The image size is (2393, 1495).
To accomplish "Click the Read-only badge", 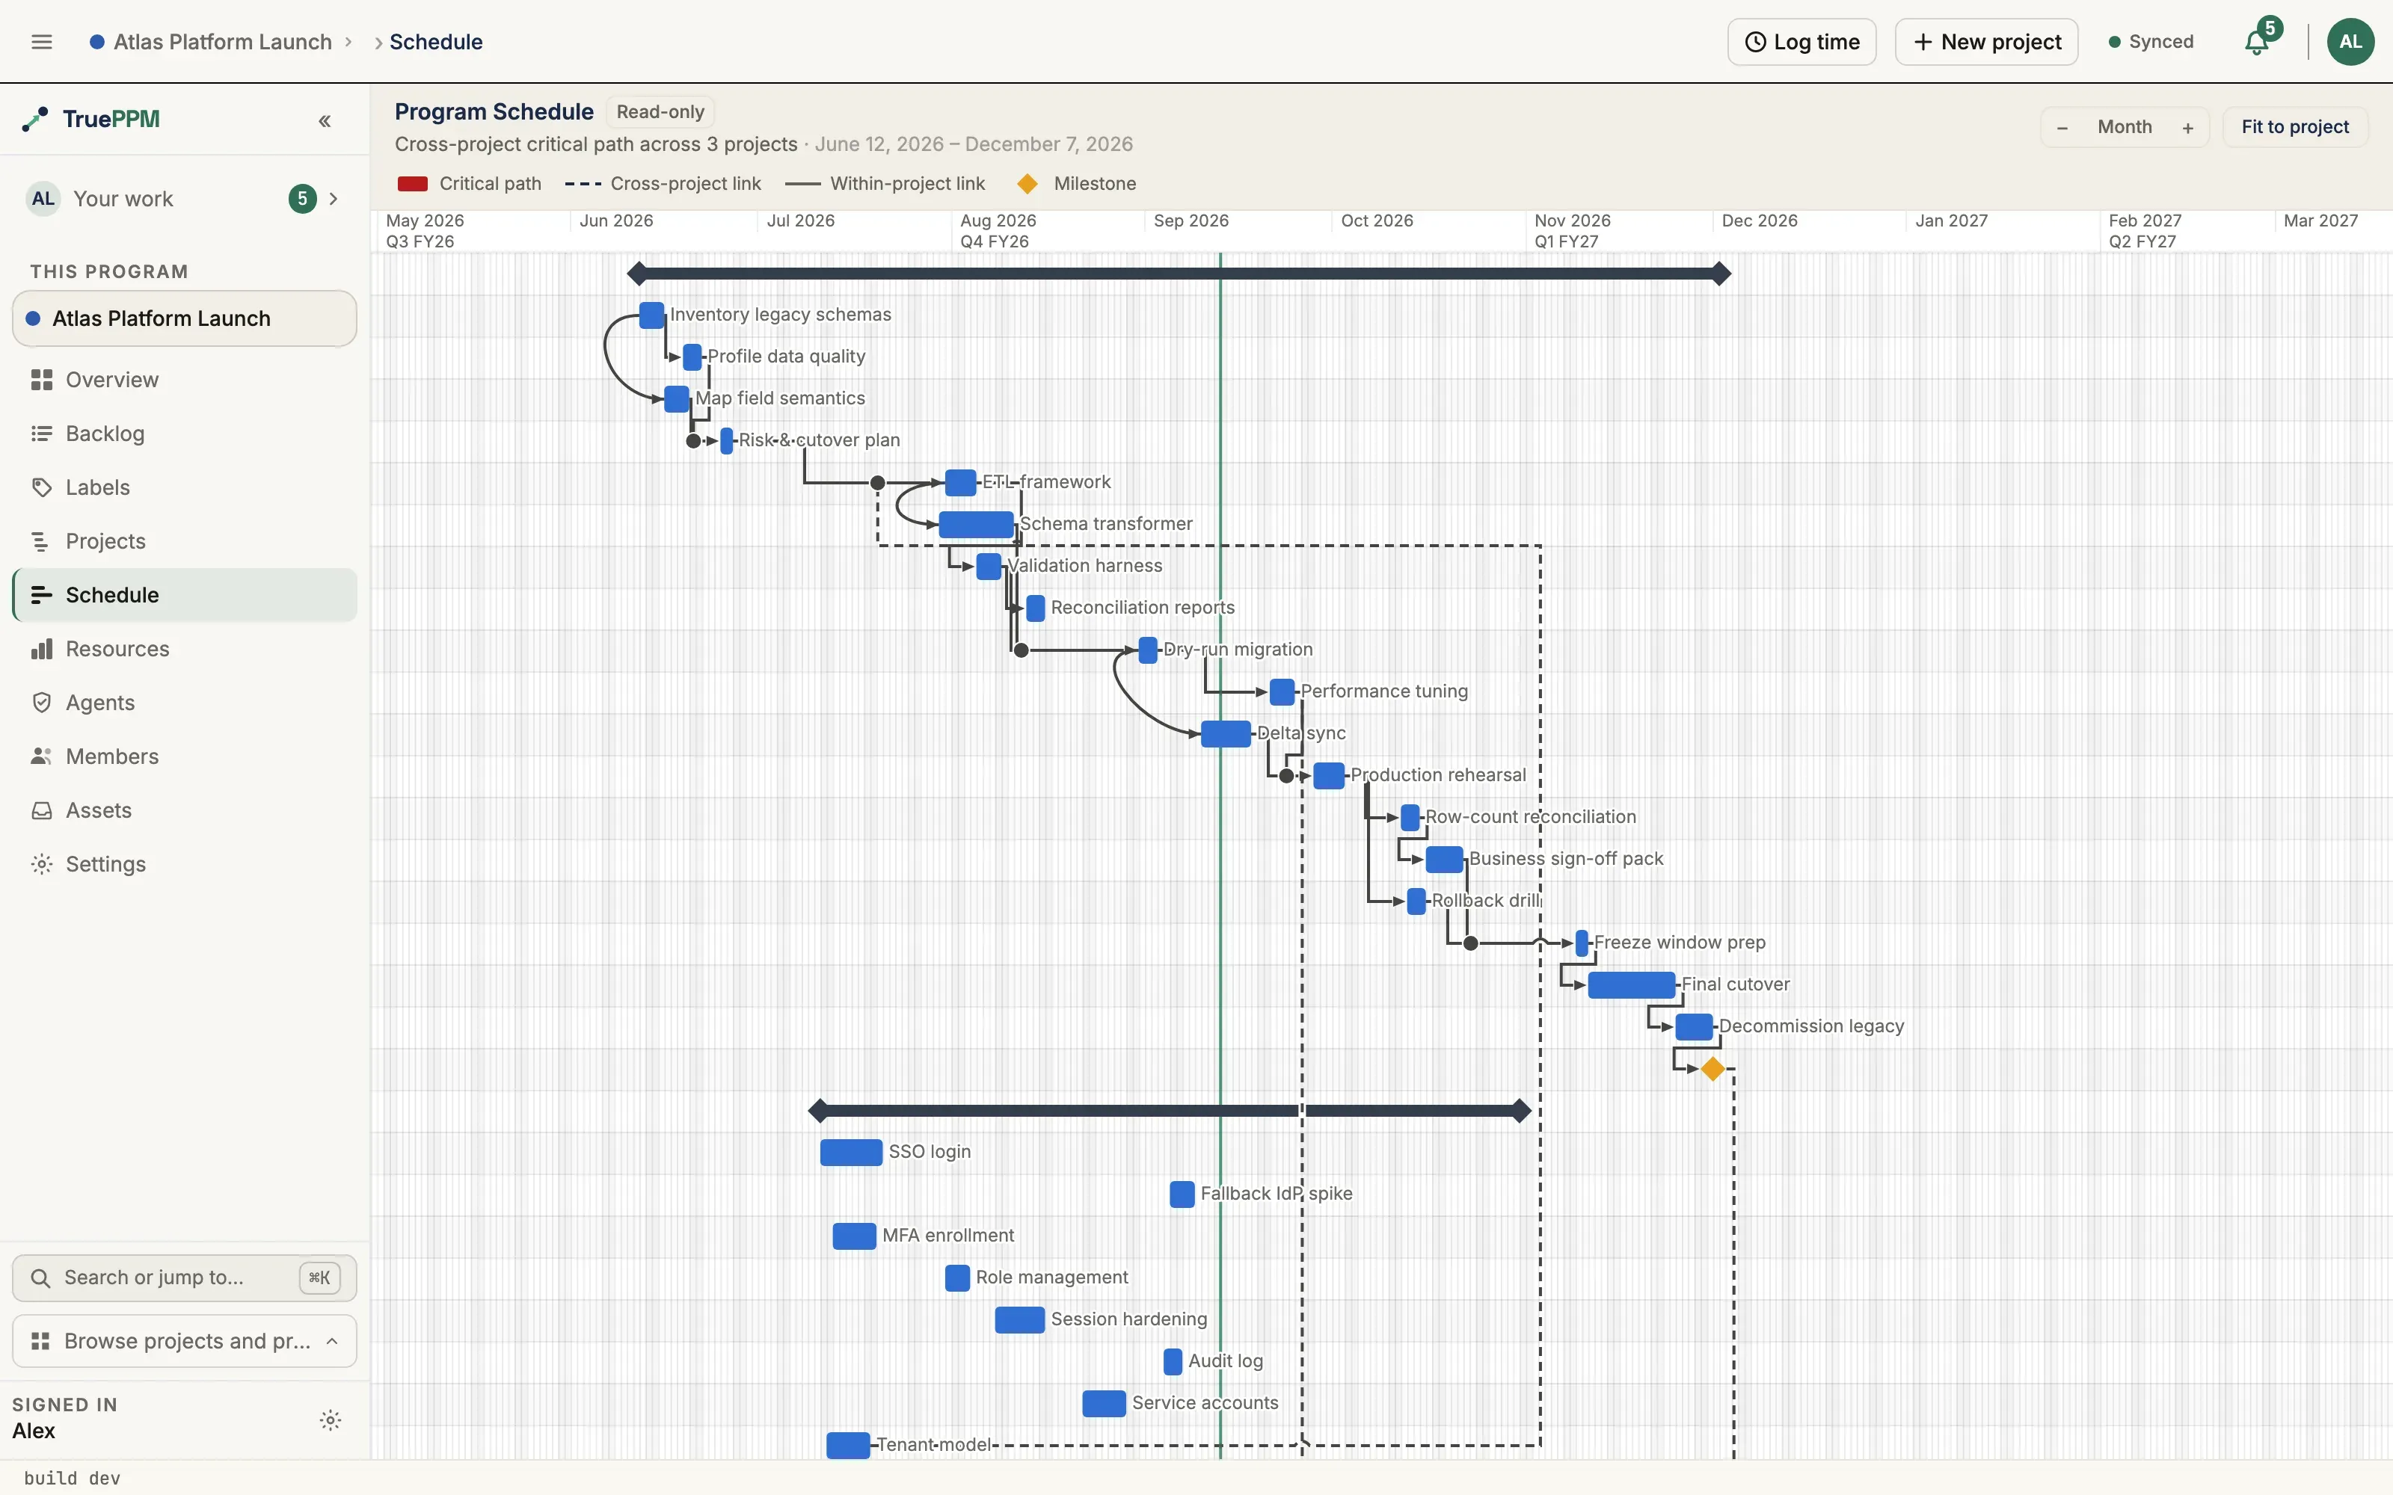I will (x=660, y=111).
